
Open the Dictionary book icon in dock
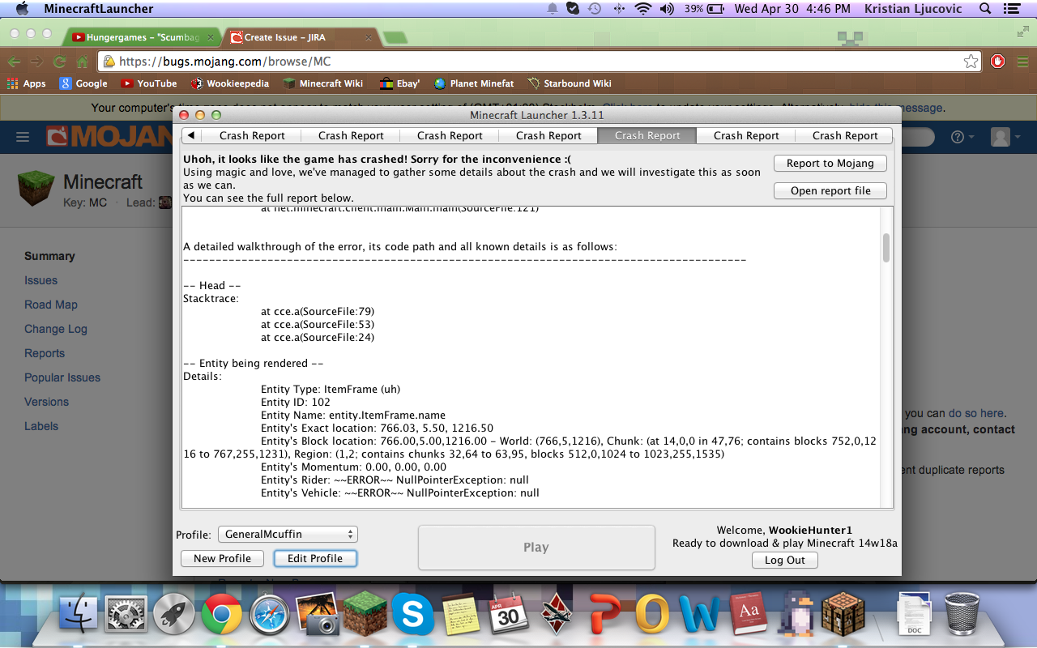point(749,613)
